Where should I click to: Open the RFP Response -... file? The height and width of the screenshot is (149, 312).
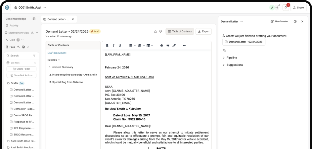tap(22, 128)
